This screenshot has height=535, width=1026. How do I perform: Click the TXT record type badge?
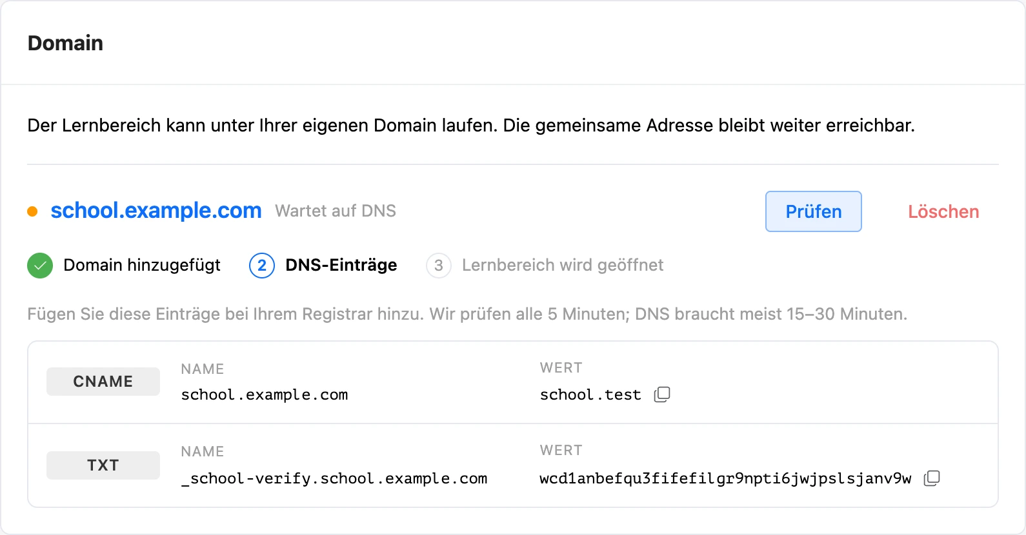click(x=103, y=465)
